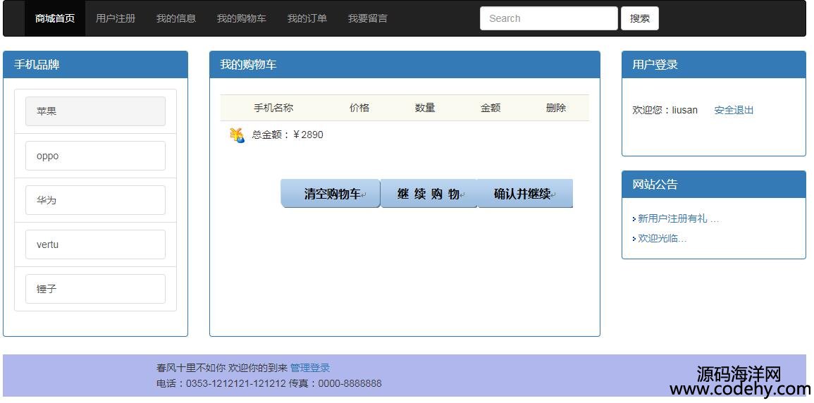The height and width of the screenshot is (403, 814).
Task: Click the 确认并继续 button
Action: tap(525, 194)
